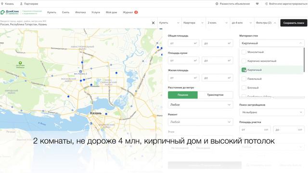Open the Мой дом menu item

point(111,12)
